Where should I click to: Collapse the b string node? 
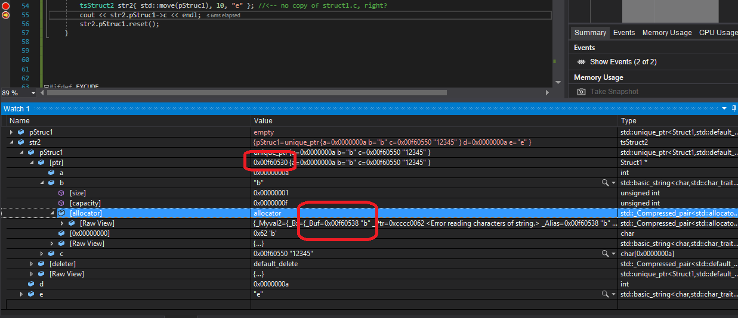pos(43,183)
